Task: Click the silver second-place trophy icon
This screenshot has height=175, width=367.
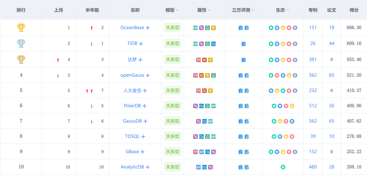Action: [x=21, y=43]
